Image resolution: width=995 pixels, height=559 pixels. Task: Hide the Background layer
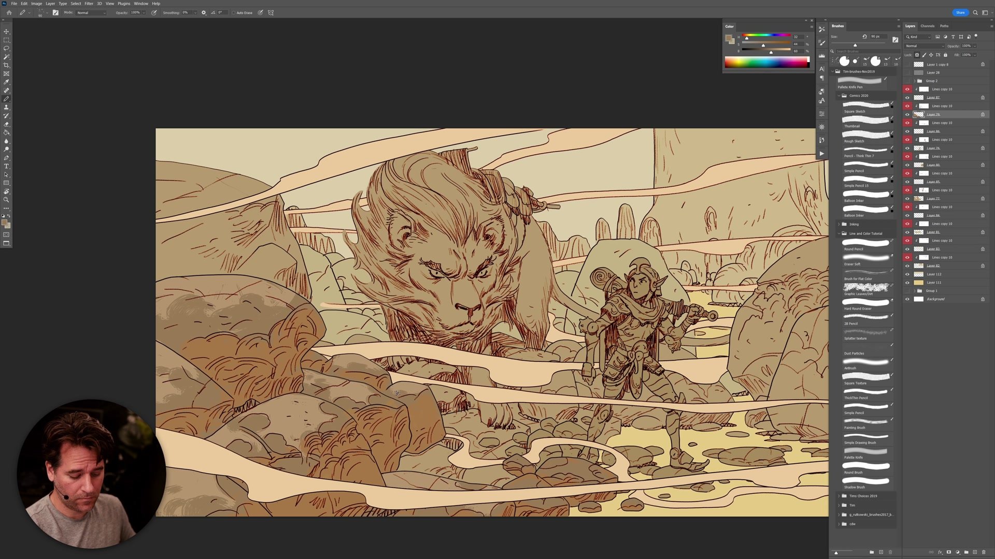907,299
